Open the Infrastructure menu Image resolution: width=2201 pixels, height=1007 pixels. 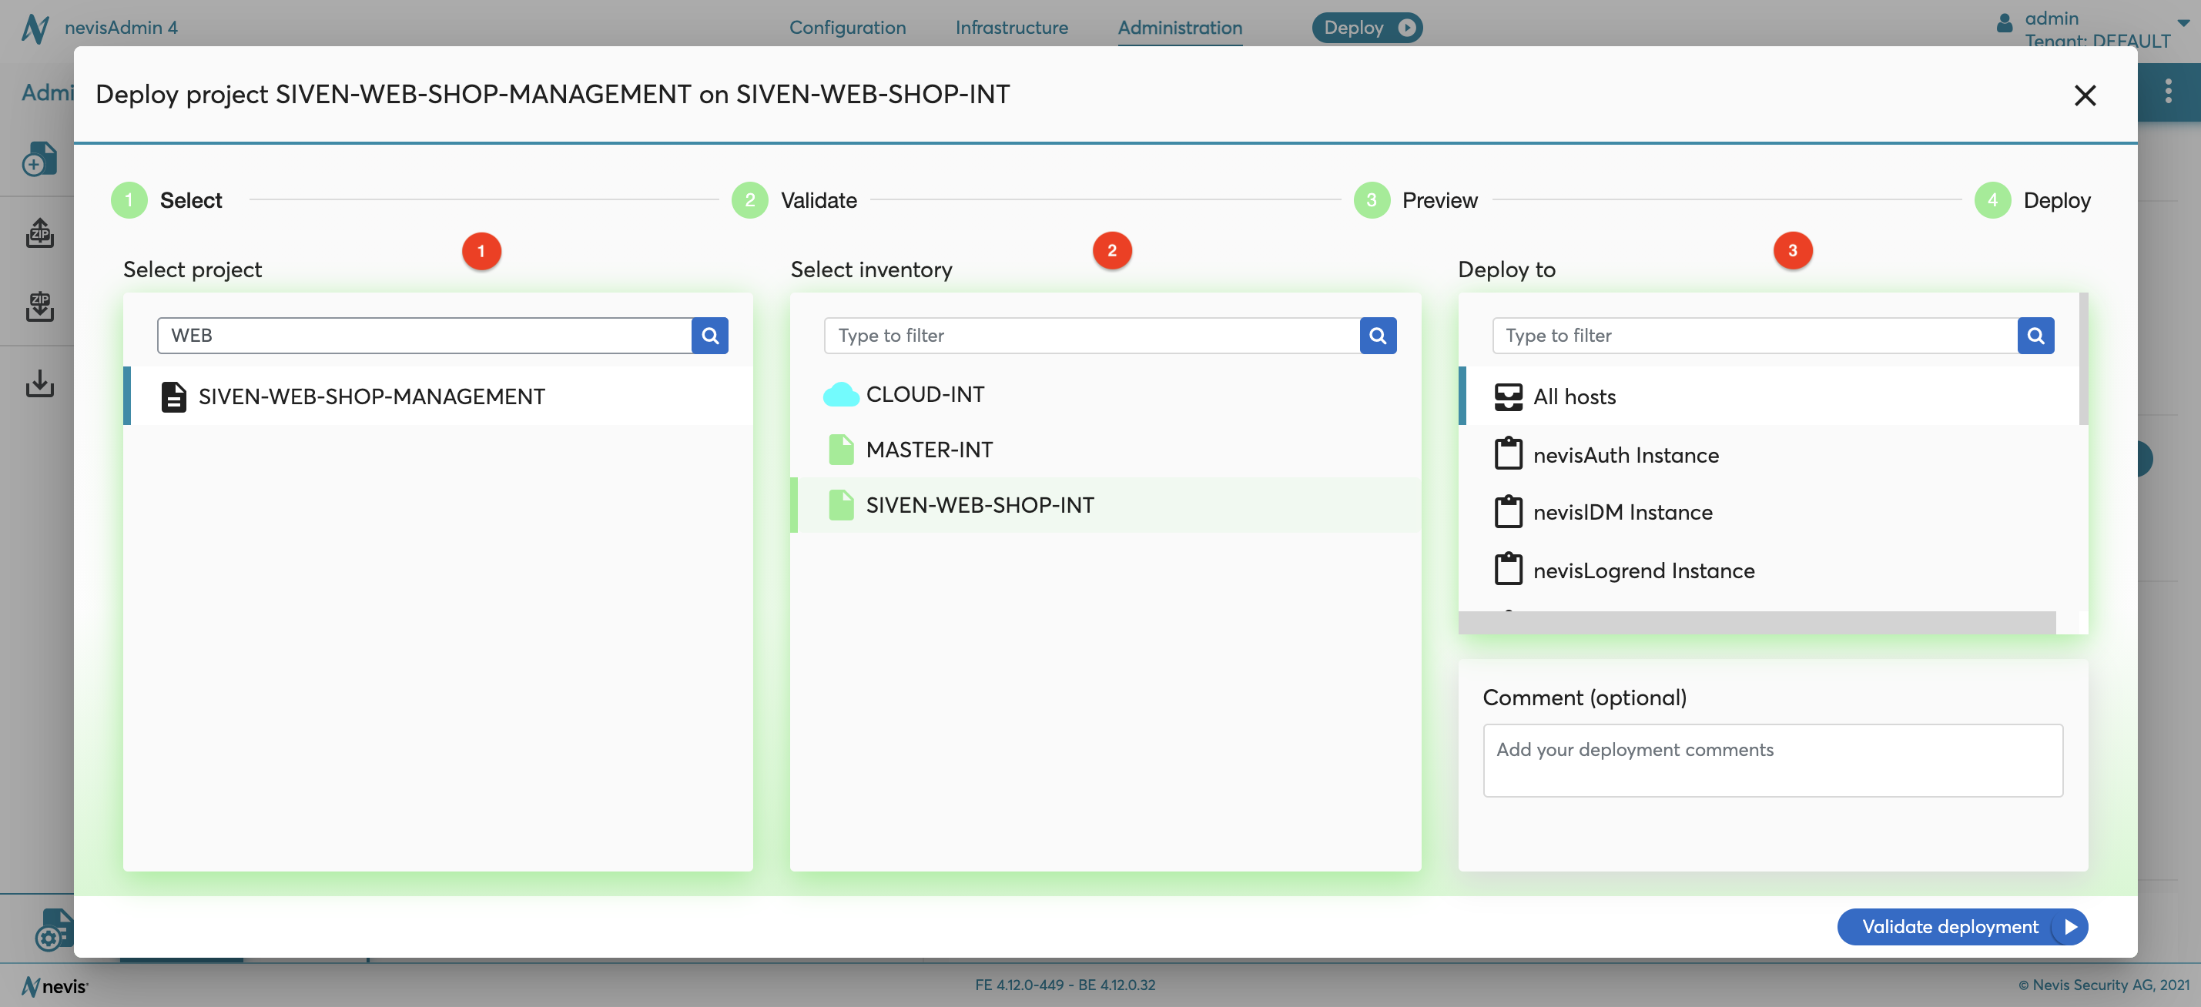(1012, 28)
